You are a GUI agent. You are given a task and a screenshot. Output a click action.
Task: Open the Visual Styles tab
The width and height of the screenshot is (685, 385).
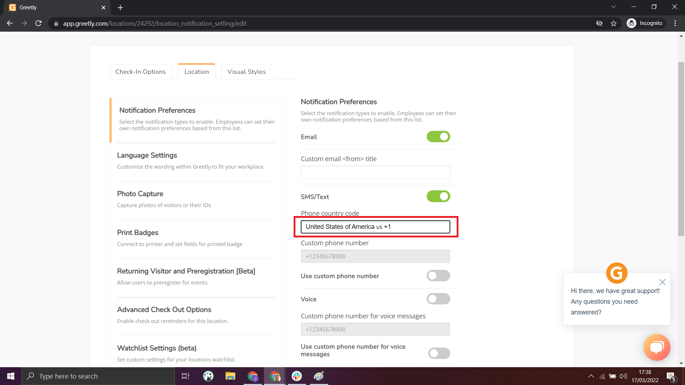(247, 72)
